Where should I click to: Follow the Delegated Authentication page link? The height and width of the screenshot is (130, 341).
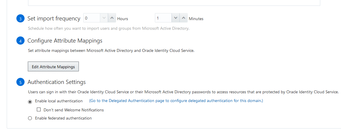(176, 101)
